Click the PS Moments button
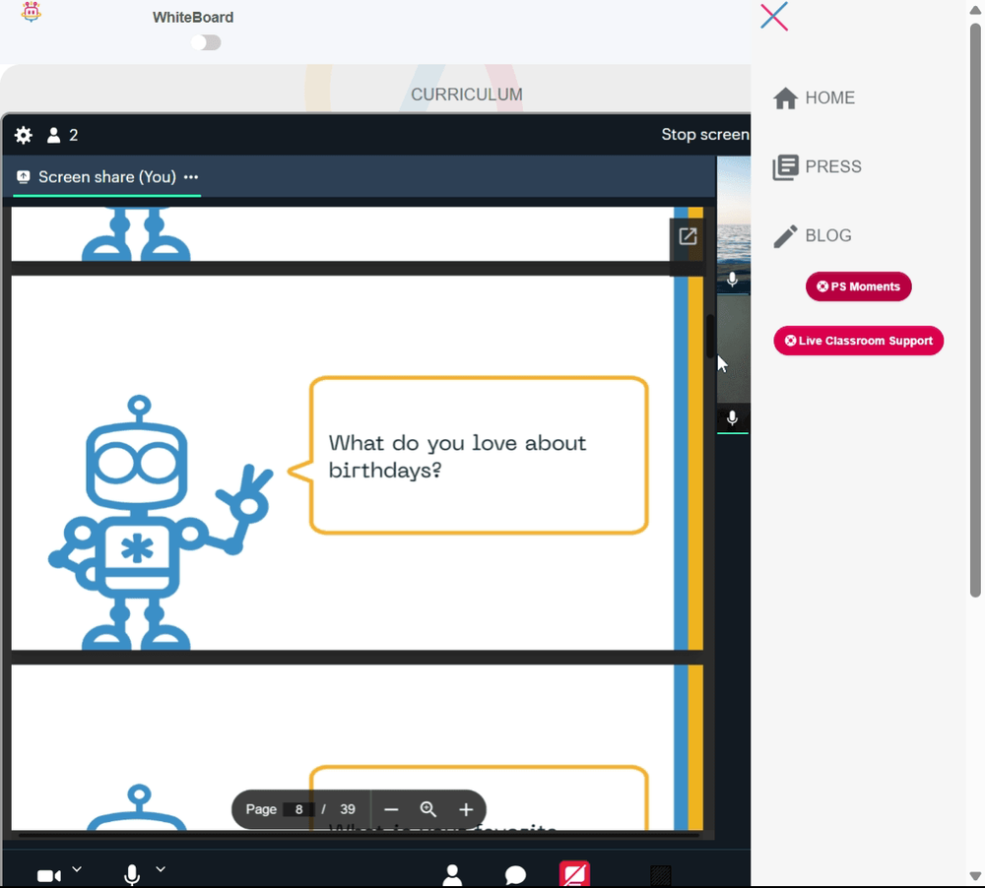 [x=858, y=286]
